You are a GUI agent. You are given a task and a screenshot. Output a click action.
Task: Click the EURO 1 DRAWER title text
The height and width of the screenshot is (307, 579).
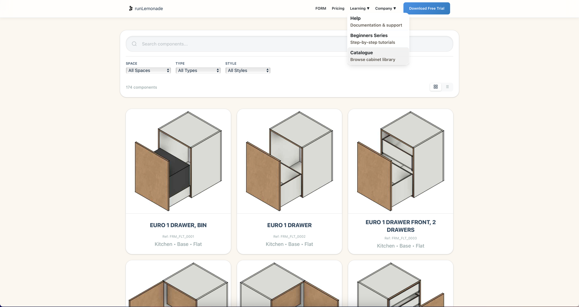pyautogui.click(x=289, y=225)
